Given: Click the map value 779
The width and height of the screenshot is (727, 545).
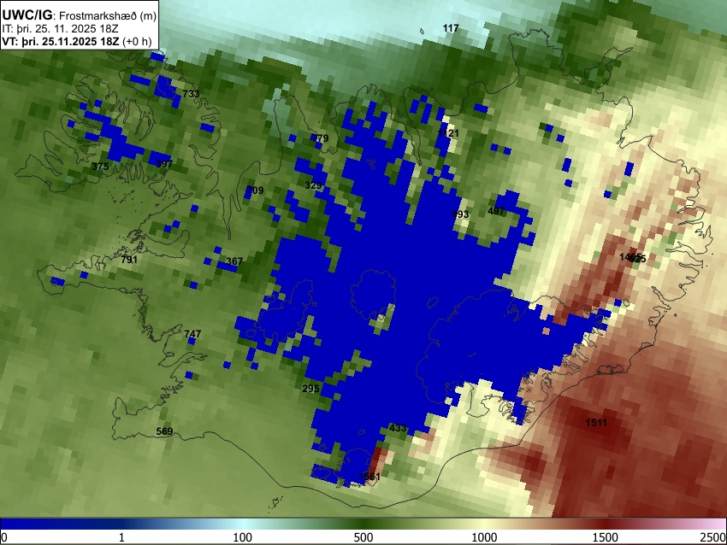Looking at the screenshot, I should pyautogui.click(x=320, y=138).
